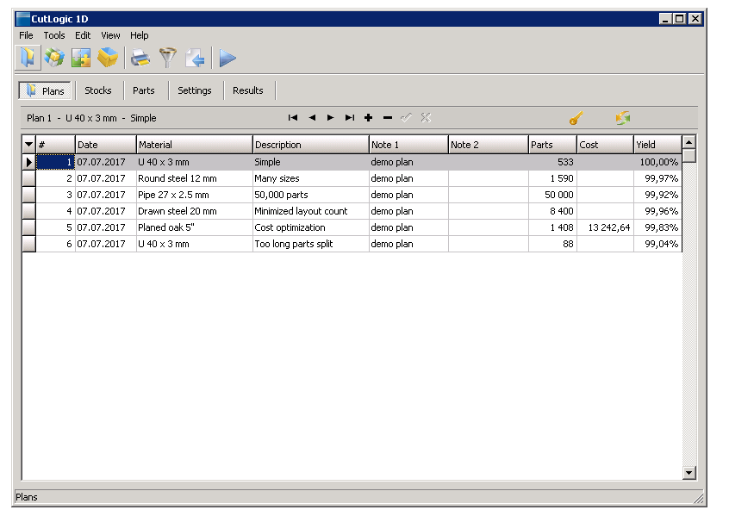Click the Yield column header
This screenshot has width=729, height=516.
pos(657,145)
